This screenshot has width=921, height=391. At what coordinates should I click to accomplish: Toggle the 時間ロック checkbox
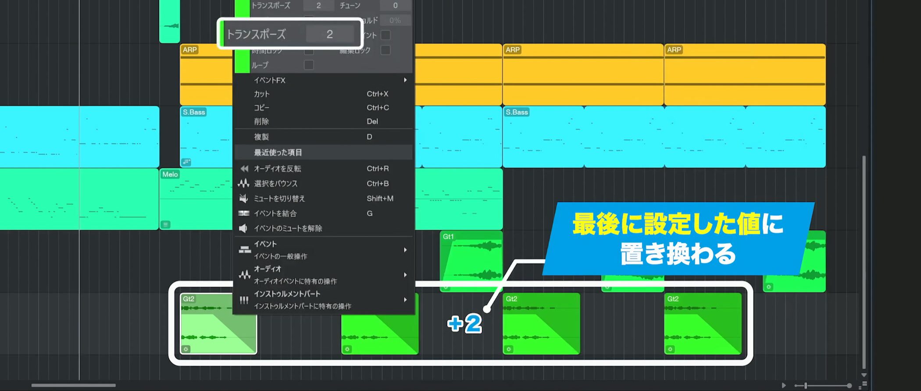tap(309, 51)
